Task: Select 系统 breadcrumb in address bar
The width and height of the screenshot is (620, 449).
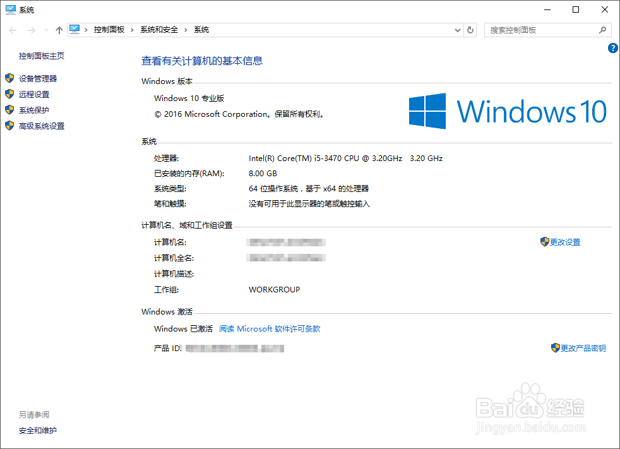Action: (201, 30)
